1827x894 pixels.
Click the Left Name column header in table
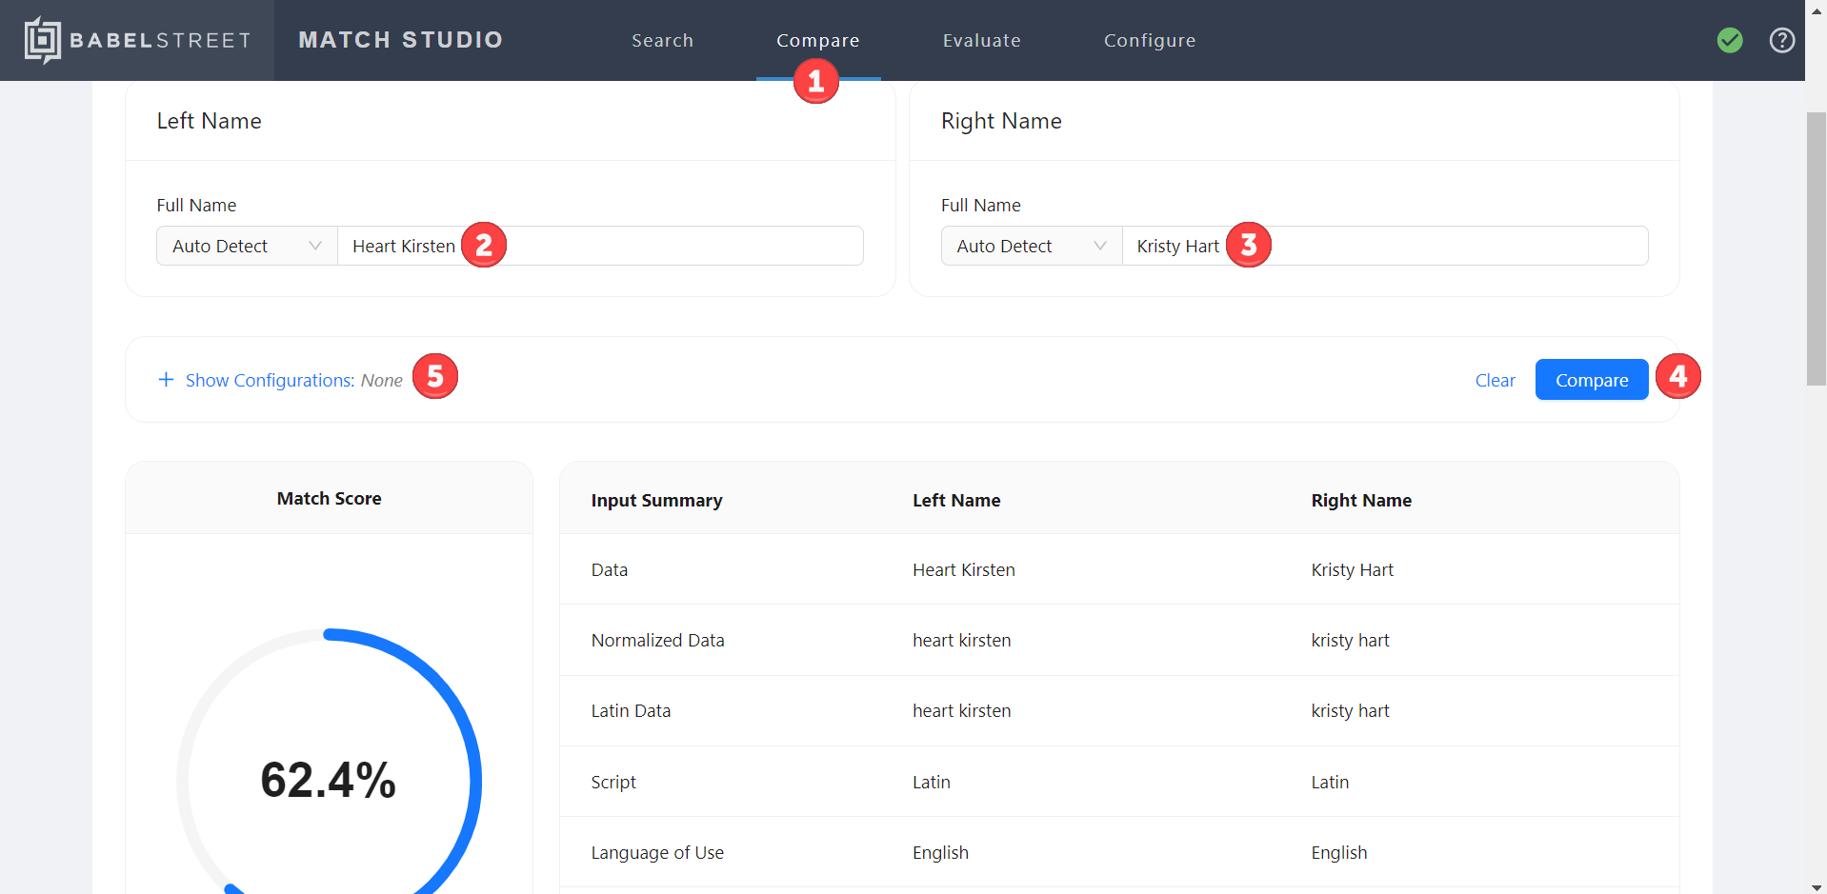(x=956, y=500)
